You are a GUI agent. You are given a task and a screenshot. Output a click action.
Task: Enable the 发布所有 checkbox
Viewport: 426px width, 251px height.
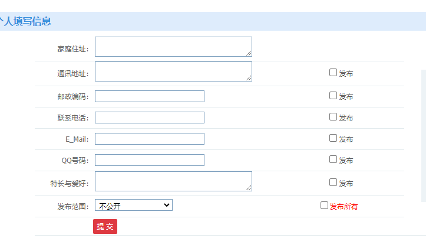click(324, 206)
